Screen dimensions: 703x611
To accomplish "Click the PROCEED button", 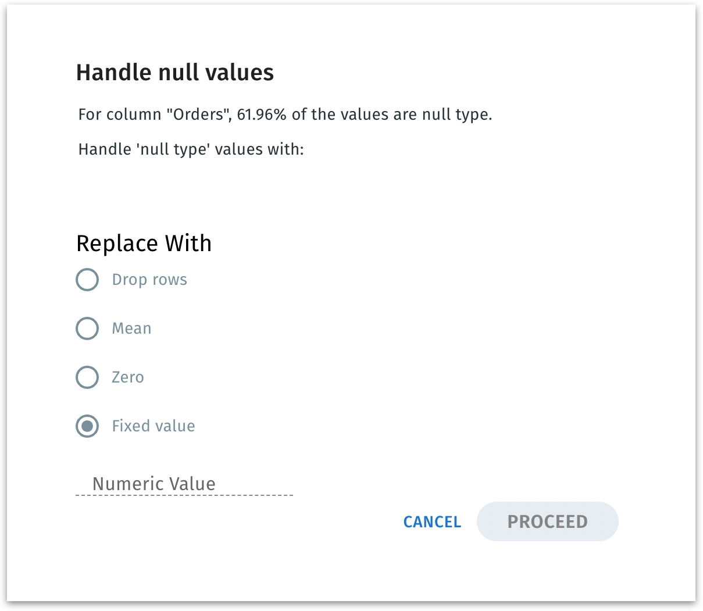I will pos(547,521).
